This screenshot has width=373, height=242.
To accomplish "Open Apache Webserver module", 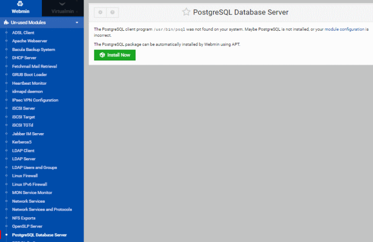I will 30,41.
